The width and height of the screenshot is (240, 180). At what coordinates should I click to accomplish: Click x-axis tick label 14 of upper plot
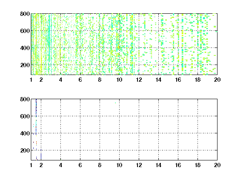(158, 80)
